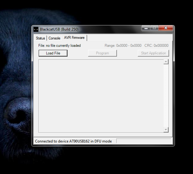193x174 pixels.
Task: Open the Console tab
Action: [54, 38]
